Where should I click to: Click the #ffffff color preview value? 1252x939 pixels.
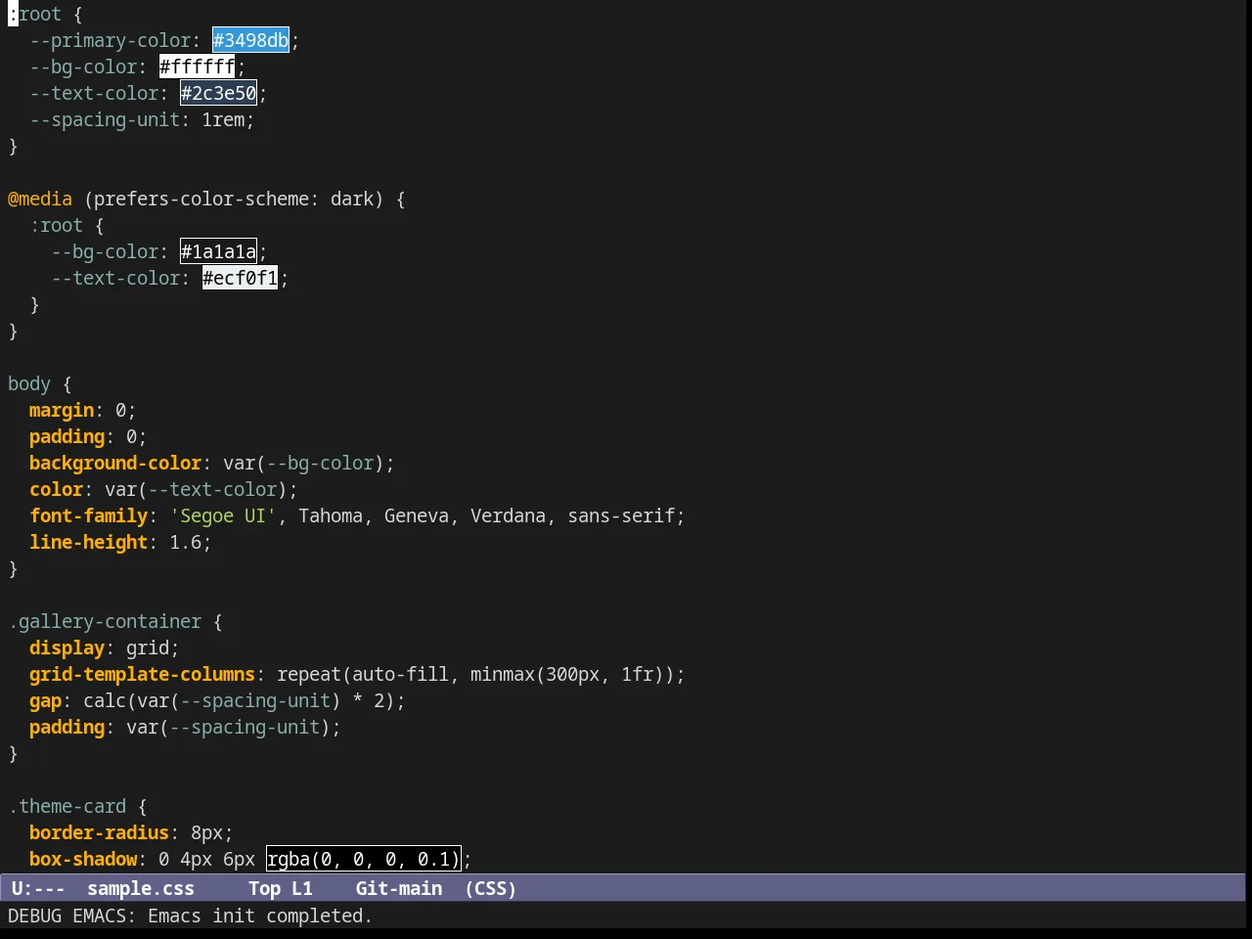[x=197, y=67]
